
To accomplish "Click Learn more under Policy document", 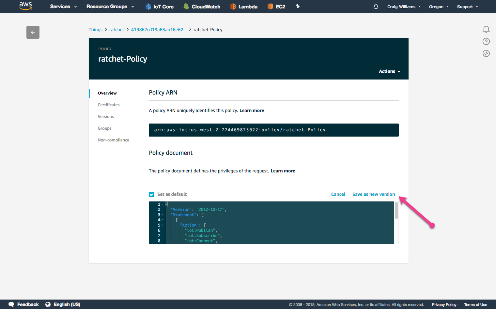I will tap(283, 171).
